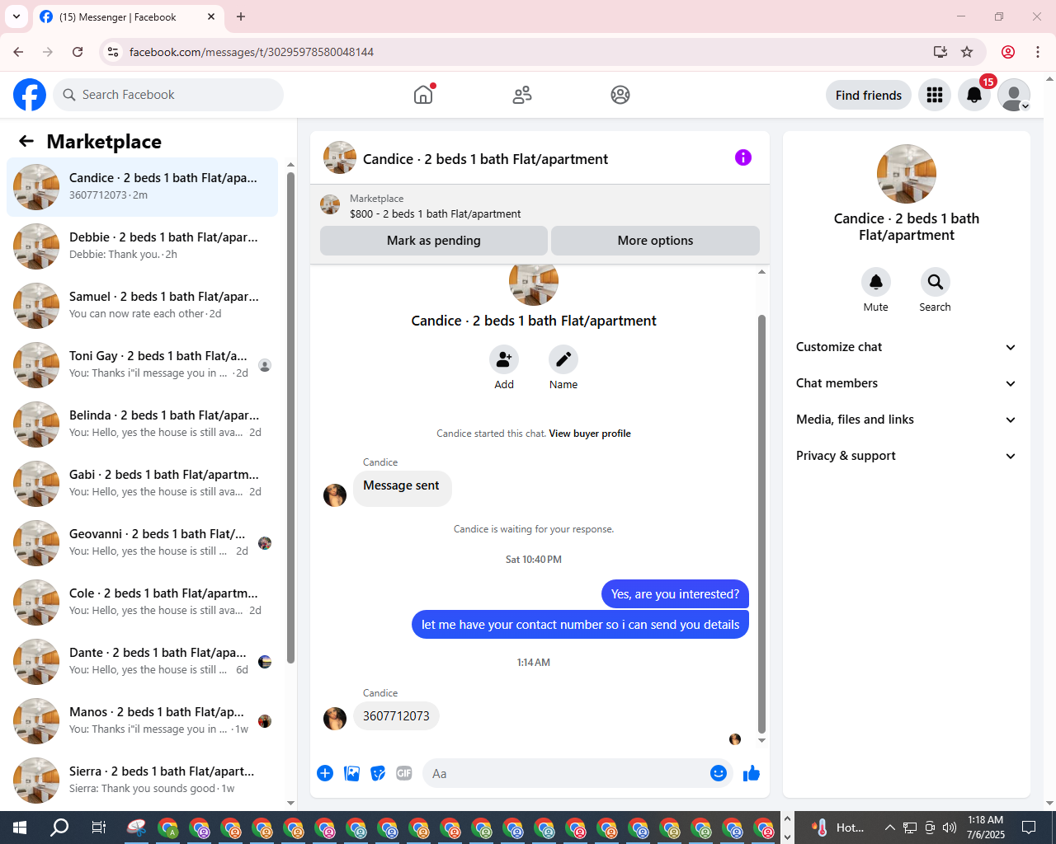The image size is (1056, 844).
Task: Install app icon in address bar
Action: (x=940, y=52)
